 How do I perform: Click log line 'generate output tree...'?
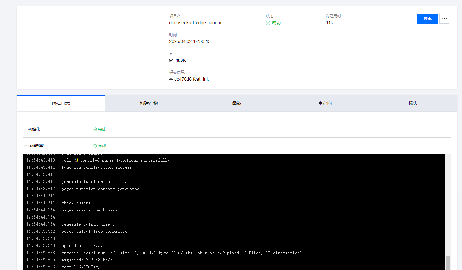(x=89, y=224)
